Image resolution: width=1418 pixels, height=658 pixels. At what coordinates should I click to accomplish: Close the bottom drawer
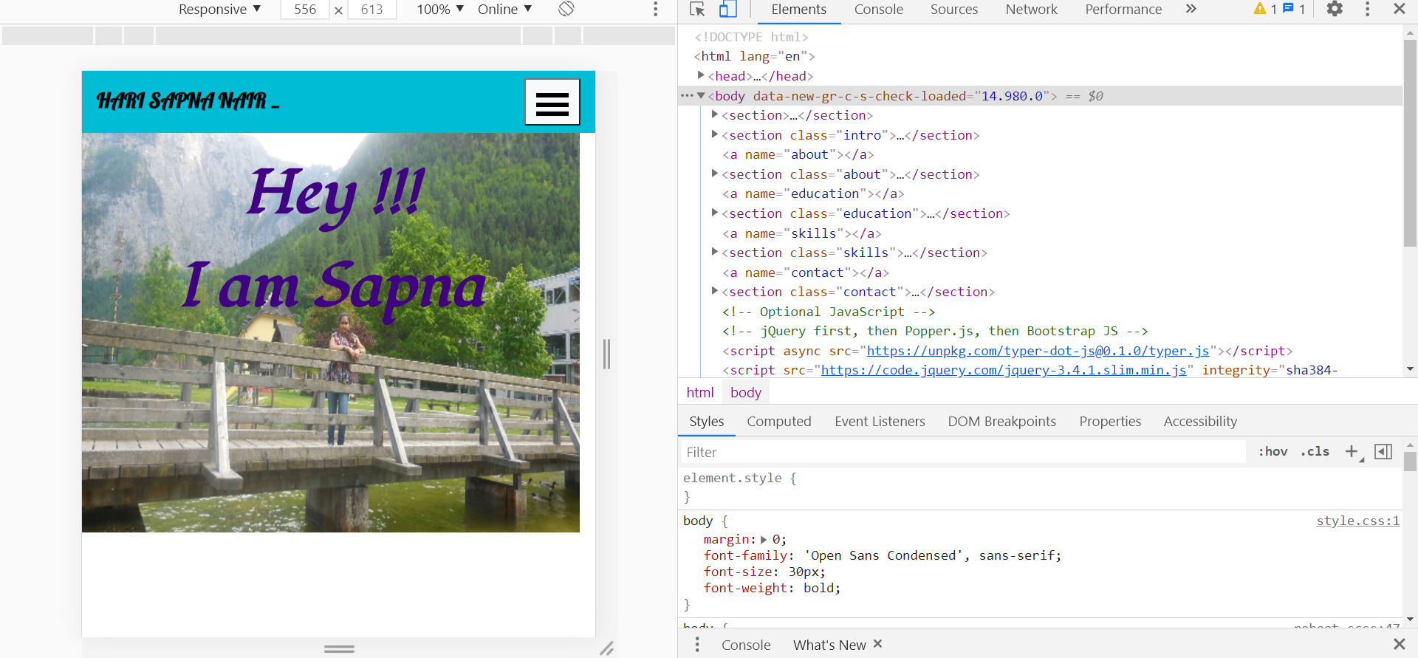coord(1399,644)
